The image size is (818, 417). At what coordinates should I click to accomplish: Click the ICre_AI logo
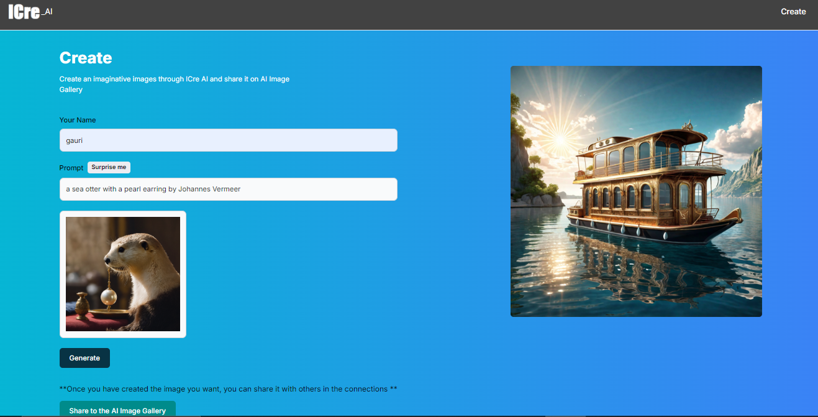tap(30, 11)
